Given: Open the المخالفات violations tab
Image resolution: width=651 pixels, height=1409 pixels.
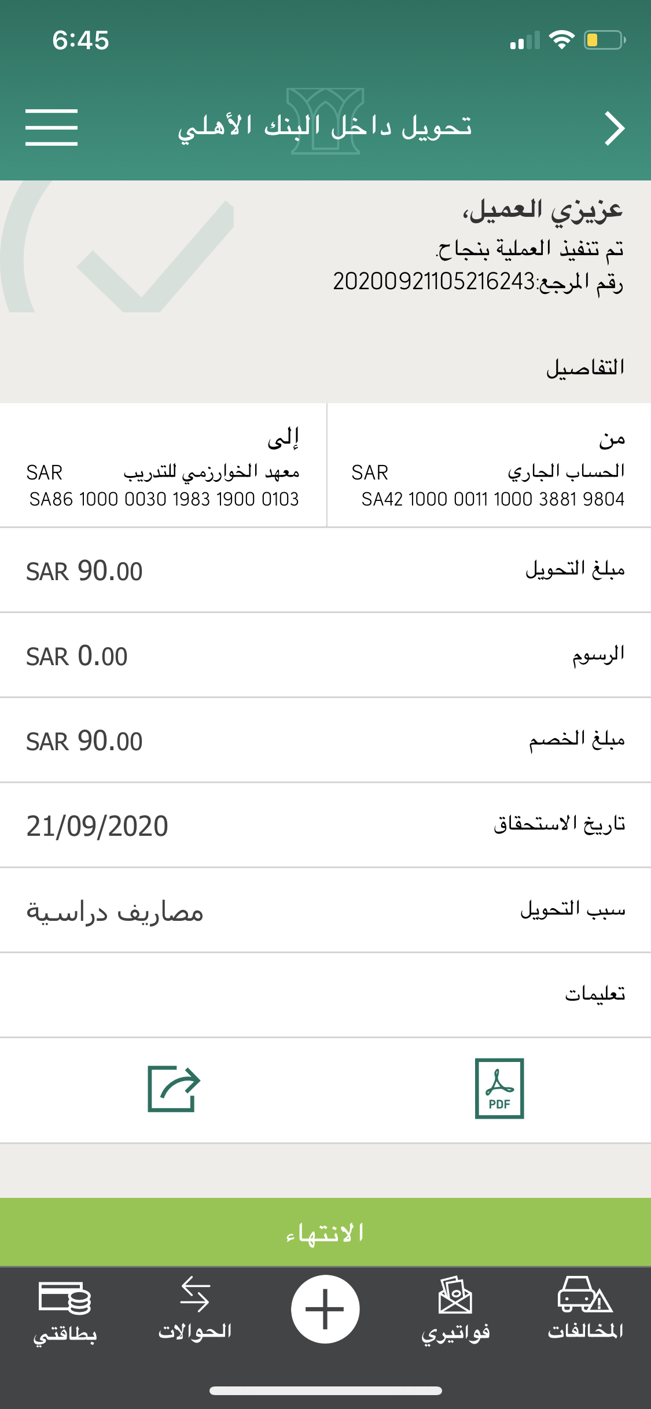Looking at the screenshot, I should [585, 1309].
